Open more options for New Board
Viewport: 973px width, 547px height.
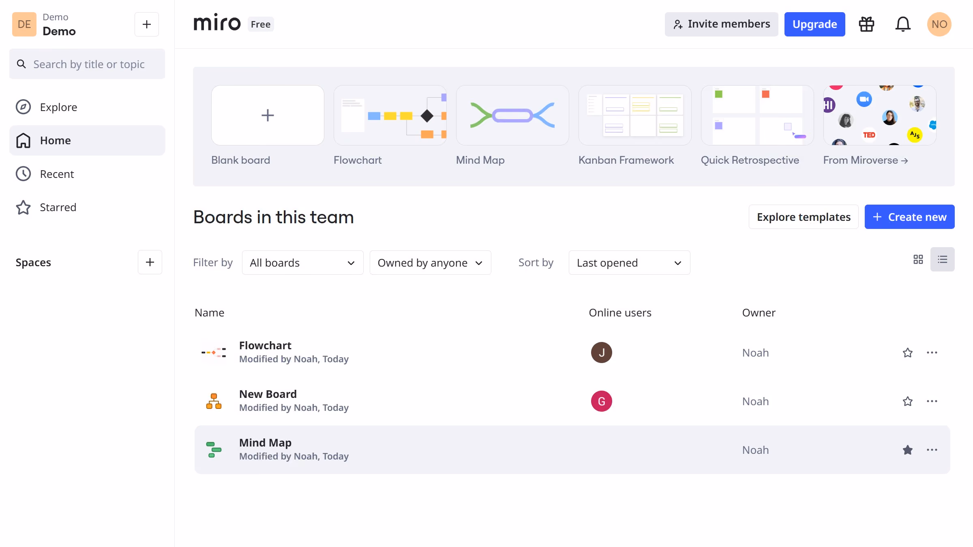click(932, 401)
